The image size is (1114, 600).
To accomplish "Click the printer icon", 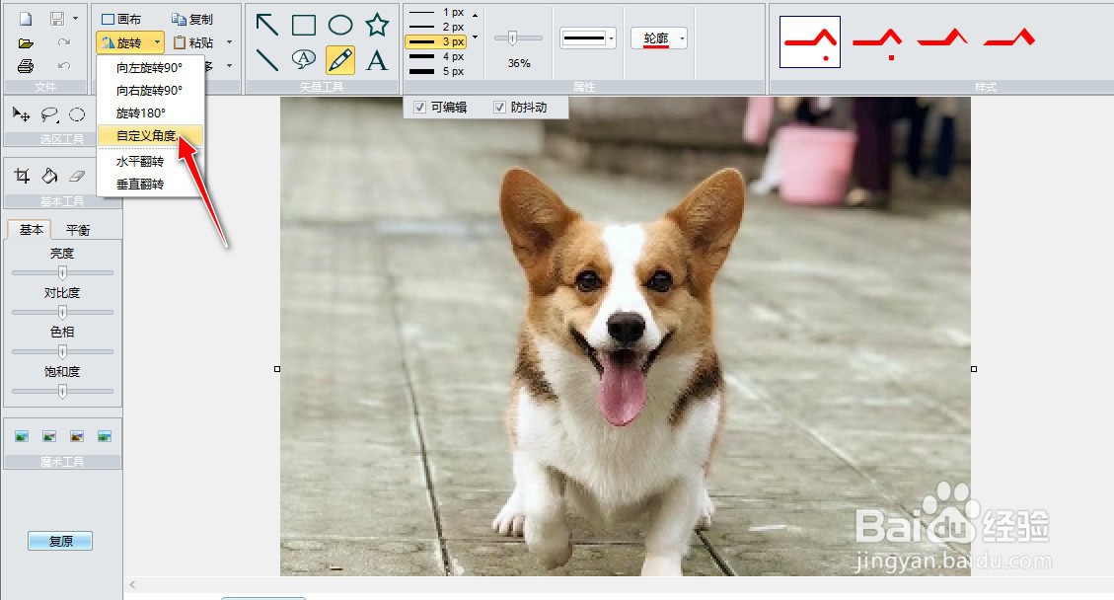I will click(26, 66).
